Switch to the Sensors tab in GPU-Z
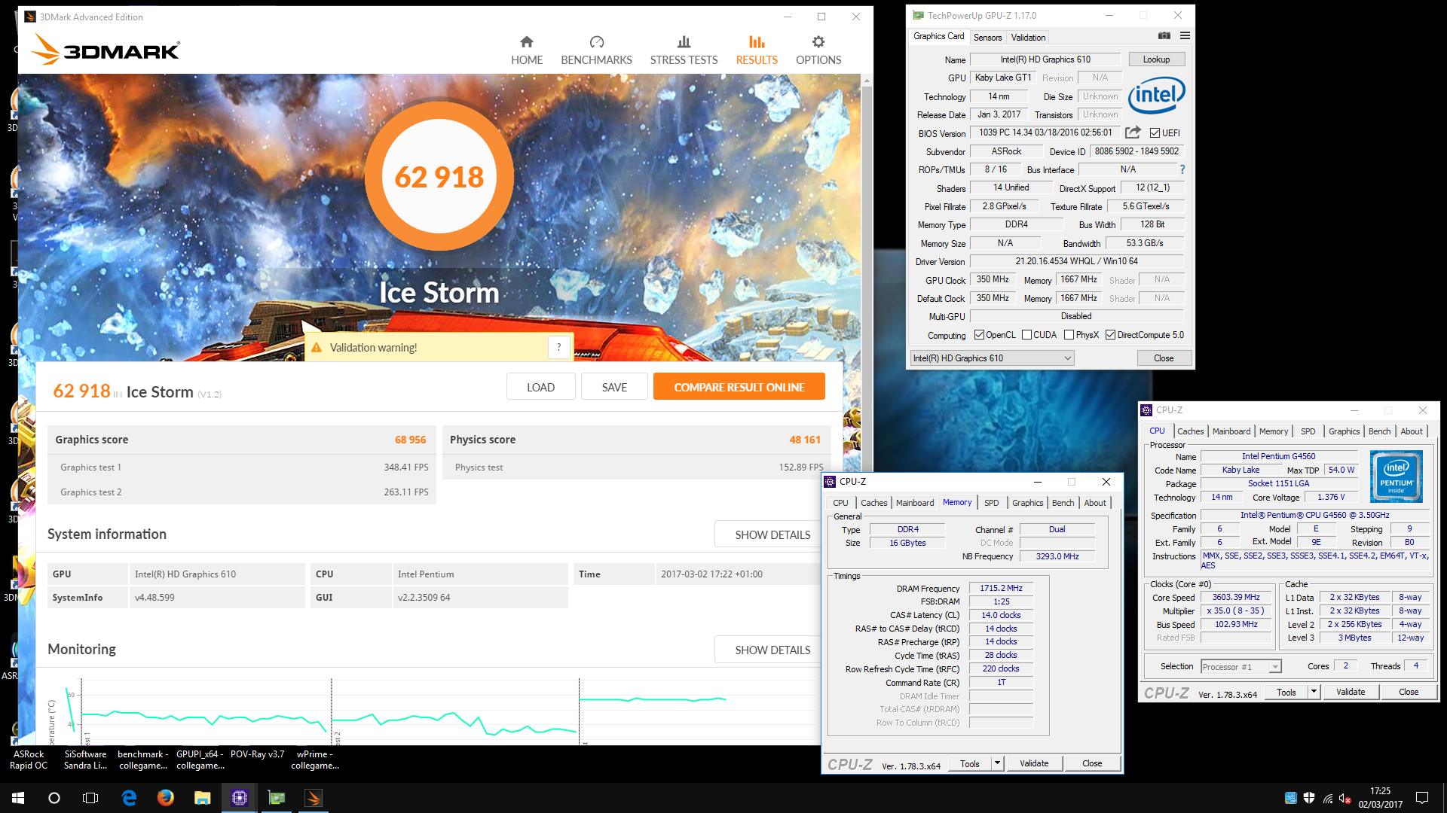 (987, 38)
